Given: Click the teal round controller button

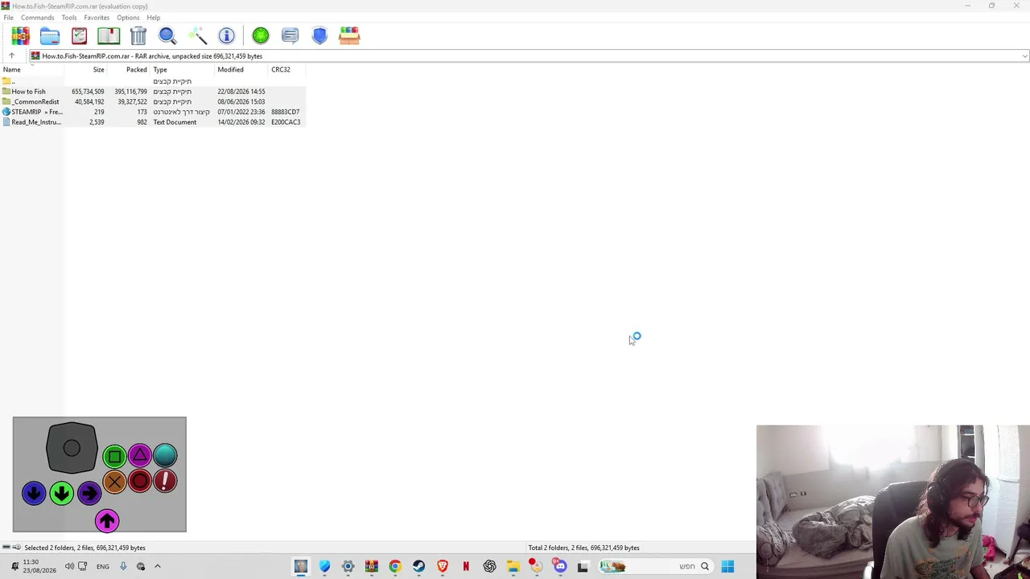Looking at the screenshot, I should pyautogui.click(x=165, y=456).
